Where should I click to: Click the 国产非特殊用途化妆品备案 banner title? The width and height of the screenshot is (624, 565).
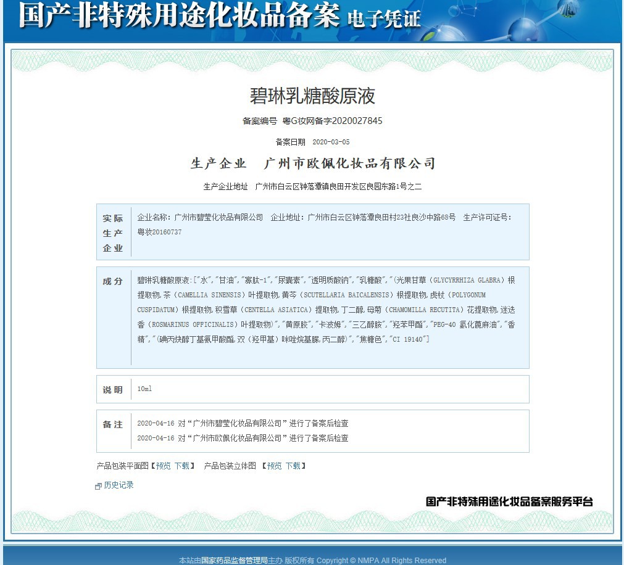tap(179, 15)
